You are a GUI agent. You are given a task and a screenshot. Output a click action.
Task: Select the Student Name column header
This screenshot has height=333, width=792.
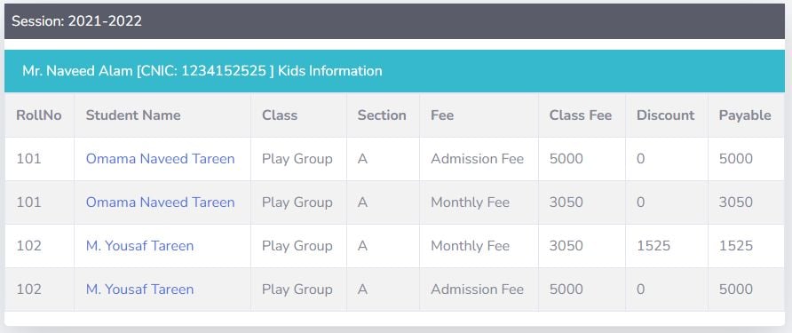[162, 115]
